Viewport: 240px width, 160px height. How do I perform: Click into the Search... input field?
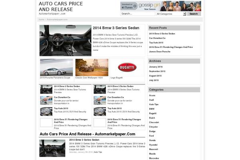138,14
